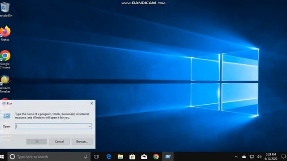Open the Recycle Bin desktop icon
Screen dimensions: 287x161
click(x=5, y=9)
